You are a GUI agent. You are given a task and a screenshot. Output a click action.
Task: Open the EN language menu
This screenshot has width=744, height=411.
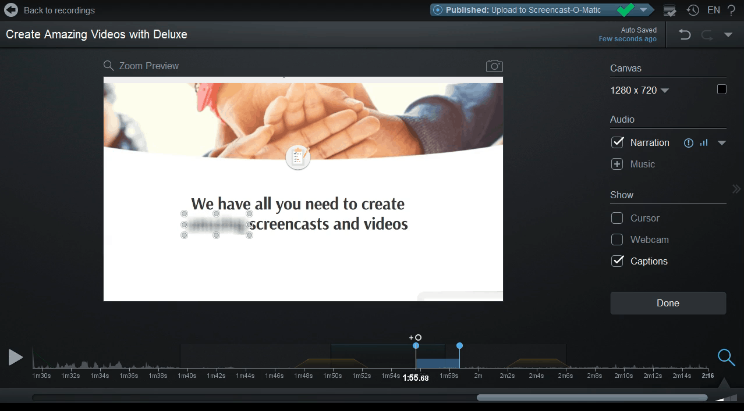713,10
